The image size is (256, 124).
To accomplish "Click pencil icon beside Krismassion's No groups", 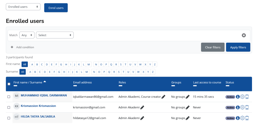I will tap(188, 108).
